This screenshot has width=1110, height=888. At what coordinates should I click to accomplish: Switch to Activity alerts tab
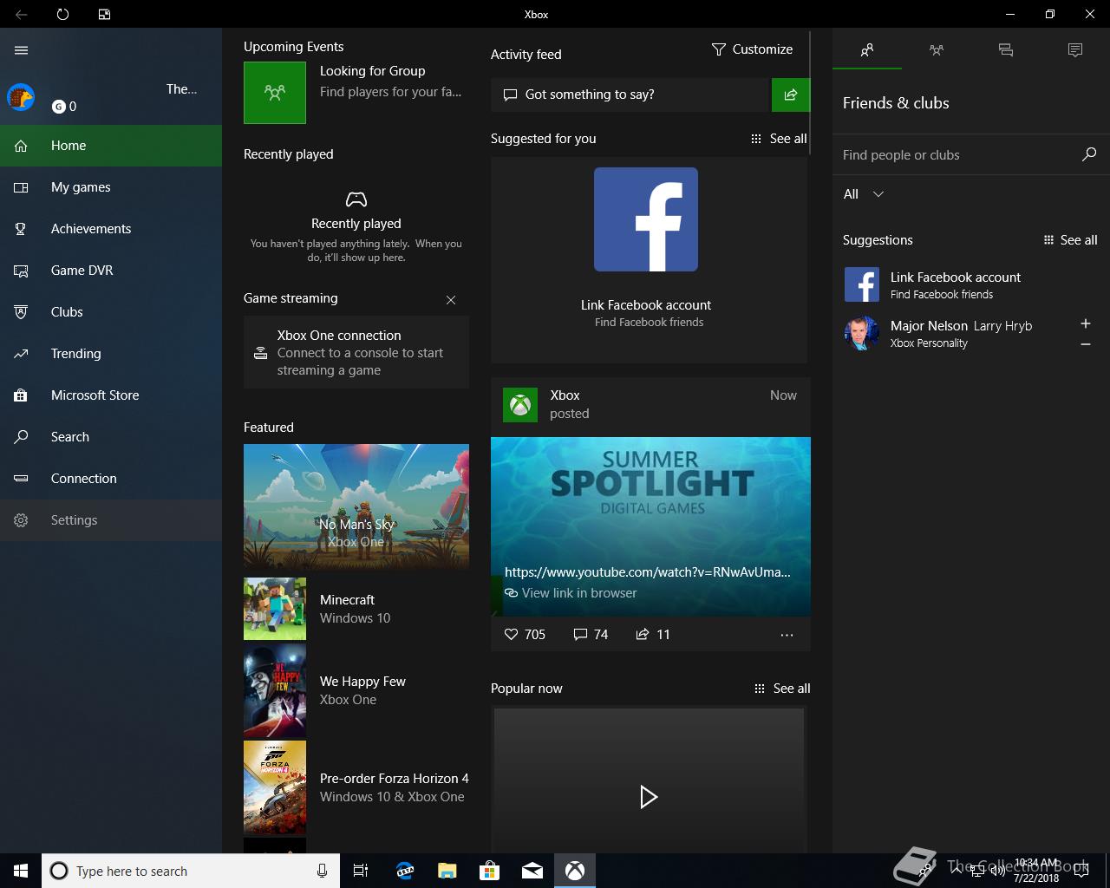(x=1075, y=50)
